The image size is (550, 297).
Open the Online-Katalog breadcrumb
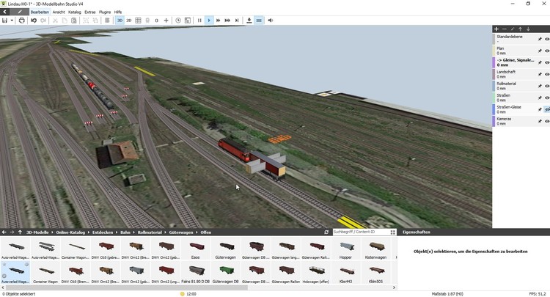[x=70, y=232]
